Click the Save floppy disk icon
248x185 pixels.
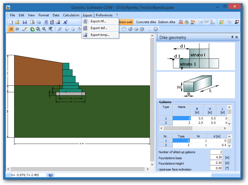(x=25, y=22)
